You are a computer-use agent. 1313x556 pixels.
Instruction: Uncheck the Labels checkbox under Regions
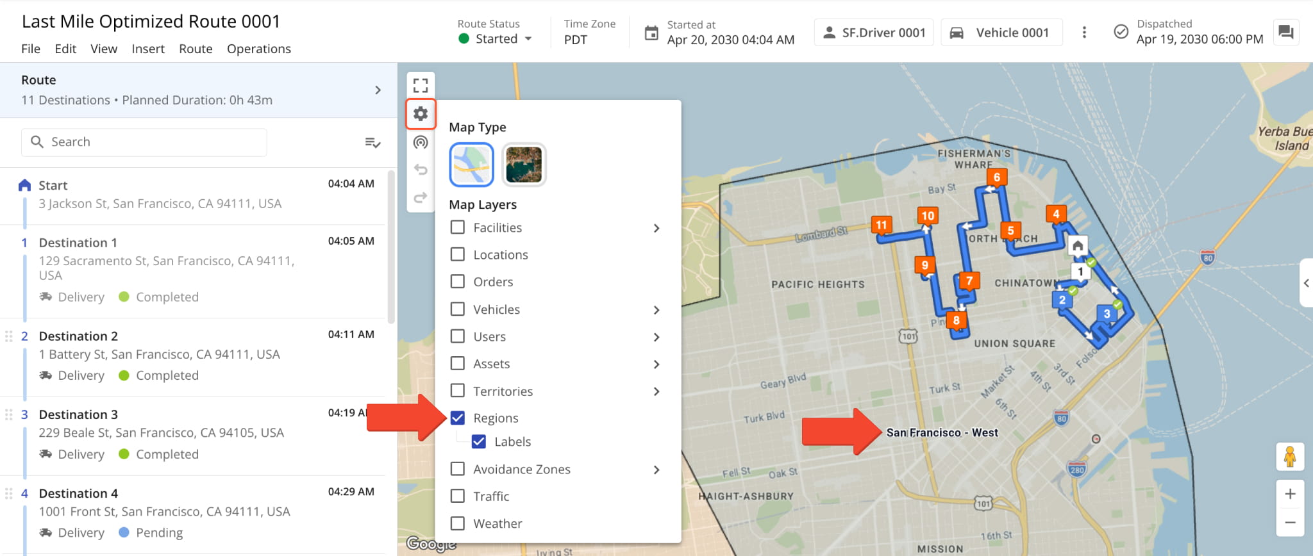(x=479, y=442)
